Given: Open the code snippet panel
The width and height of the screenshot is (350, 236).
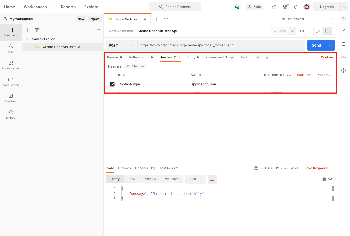Looking at the screenshot, I should (343, 57).
